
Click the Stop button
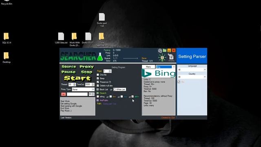pyautogui.click(x=86, y=72)
